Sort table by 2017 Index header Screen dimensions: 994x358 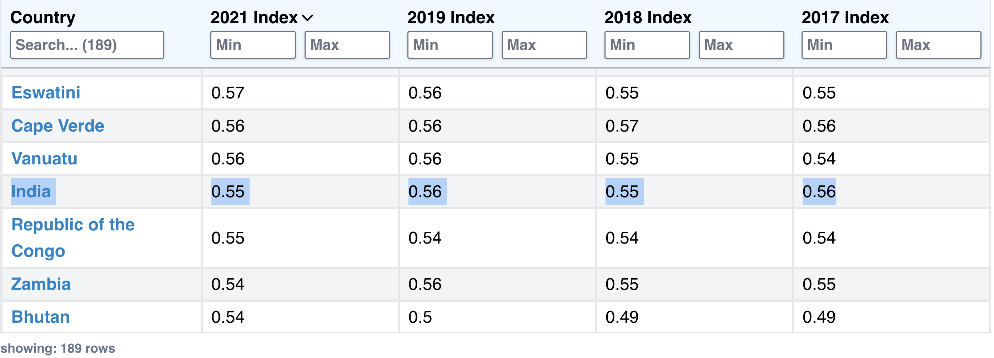[845, 18]
